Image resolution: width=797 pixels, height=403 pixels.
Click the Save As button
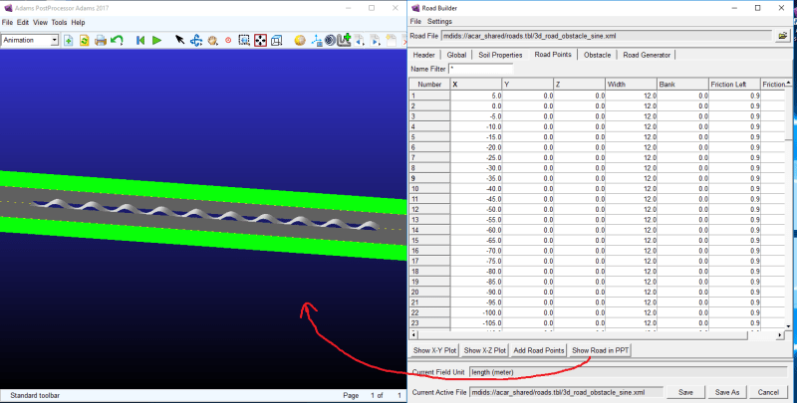(727, 392)
